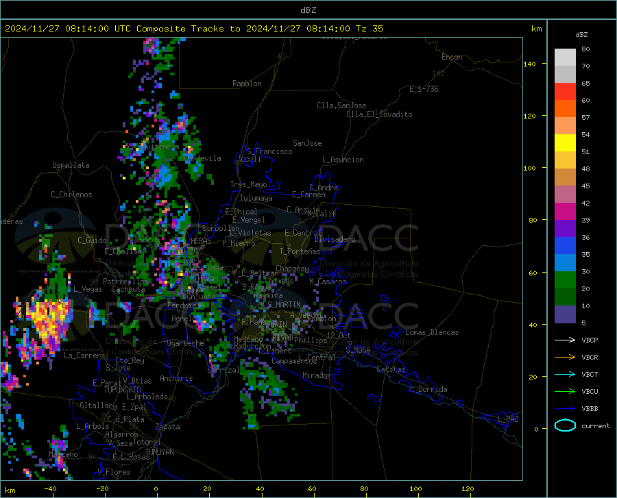Pick the slate 5-10 dBZ legend swatch

[x=565, y=314]
